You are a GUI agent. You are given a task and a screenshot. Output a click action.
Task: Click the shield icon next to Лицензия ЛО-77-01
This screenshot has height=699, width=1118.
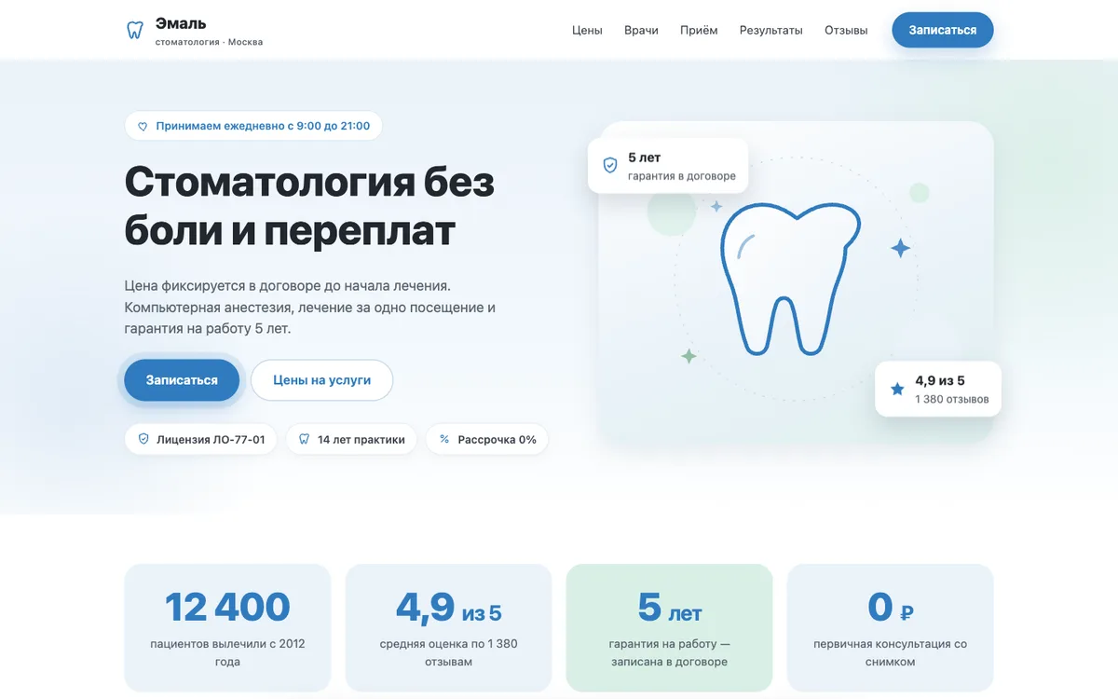[143, 439]
